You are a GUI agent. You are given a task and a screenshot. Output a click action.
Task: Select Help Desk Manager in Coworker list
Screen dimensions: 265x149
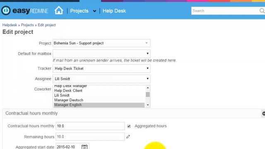pos(99,87)
